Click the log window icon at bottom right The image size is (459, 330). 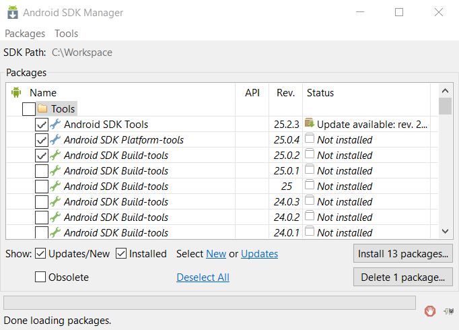(449, 311)
